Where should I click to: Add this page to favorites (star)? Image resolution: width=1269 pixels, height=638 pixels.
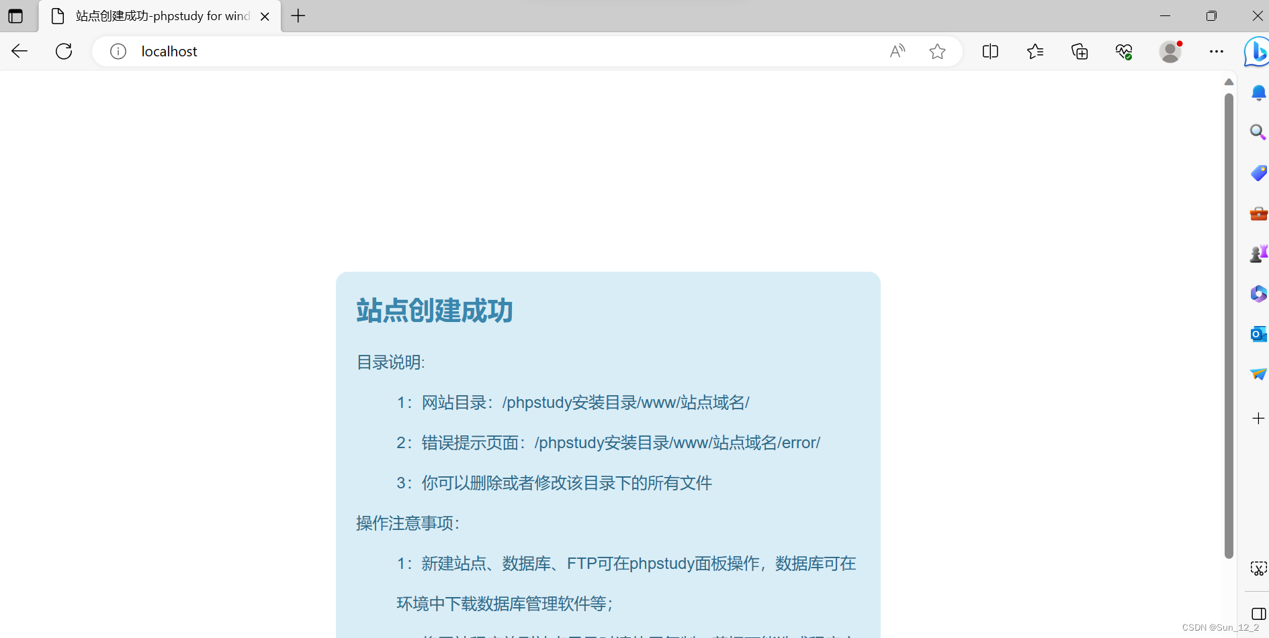[x=938, y=51]
